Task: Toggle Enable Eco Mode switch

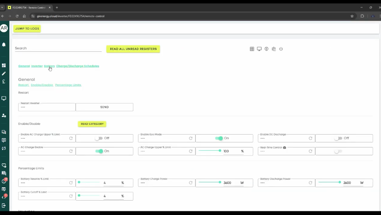Action: coord(219,138)
